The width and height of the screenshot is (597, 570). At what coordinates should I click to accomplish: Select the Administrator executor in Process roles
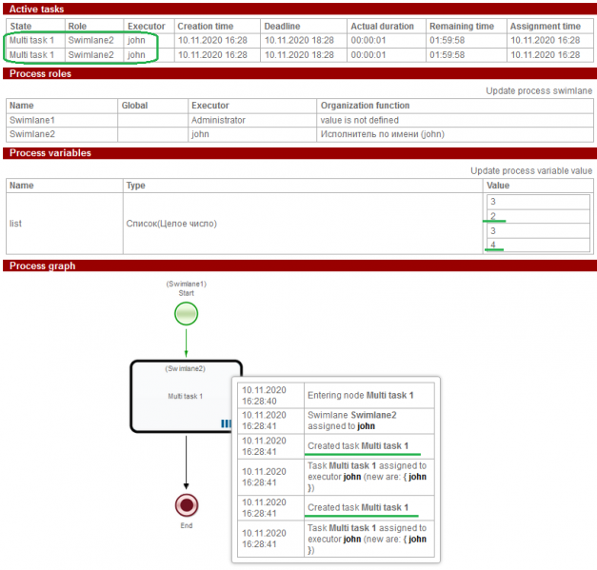(x=218, y=120)
